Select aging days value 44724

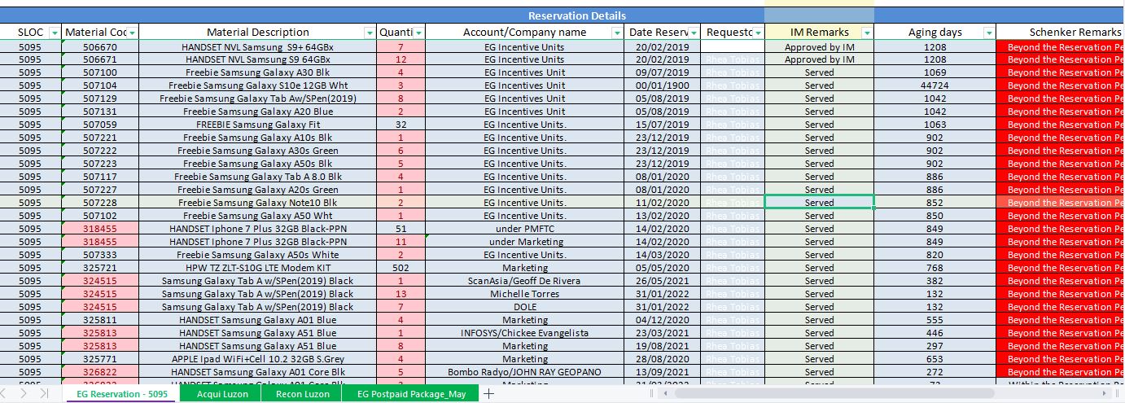coord(935,85)
